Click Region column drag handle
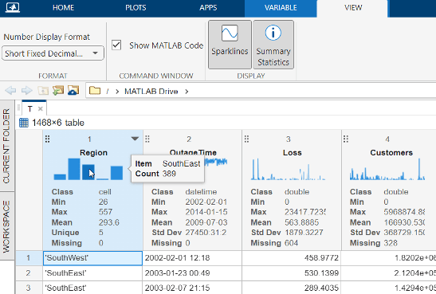Screen dimensions: 436x294 [48, 139]
